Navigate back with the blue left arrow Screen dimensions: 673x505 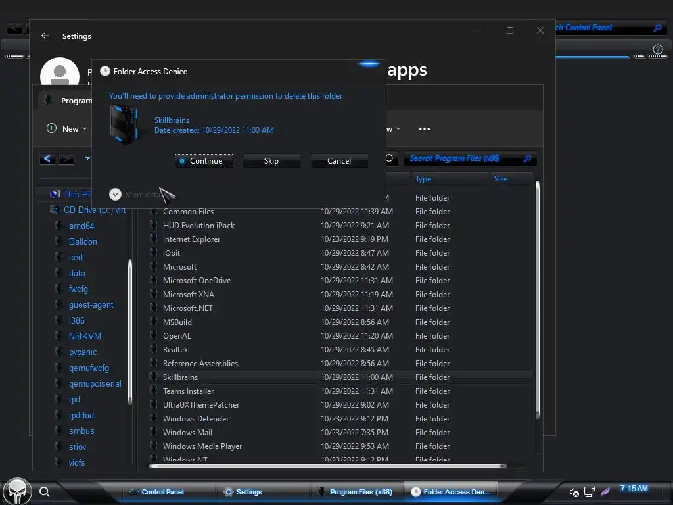(x=47, y=158)
